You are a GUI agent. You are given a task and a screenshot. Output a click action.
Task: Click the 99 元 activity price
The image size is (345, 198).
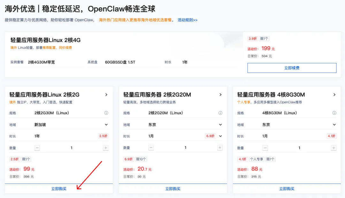pos(29,169)
